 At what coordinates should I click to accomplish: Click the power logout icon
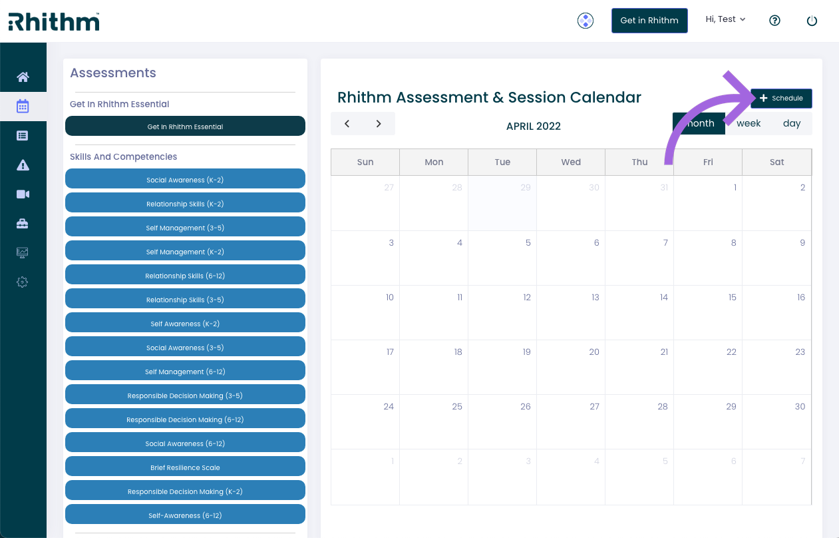point(812,21)
